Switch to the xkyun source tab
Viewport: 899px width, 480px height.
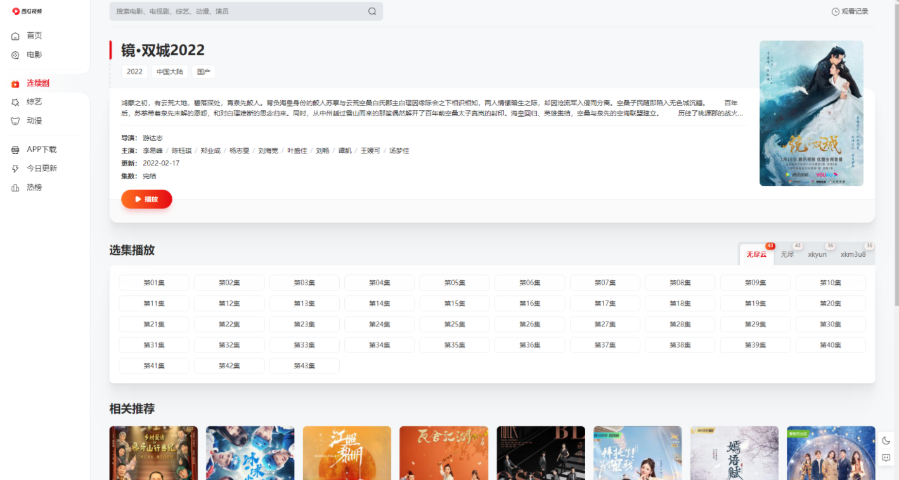817,254
